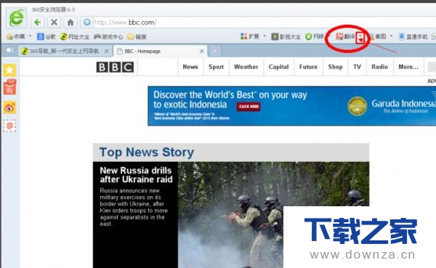The image size is (436, 268).
Task: Open the home page via house icon
Action: tap(70, 23)
